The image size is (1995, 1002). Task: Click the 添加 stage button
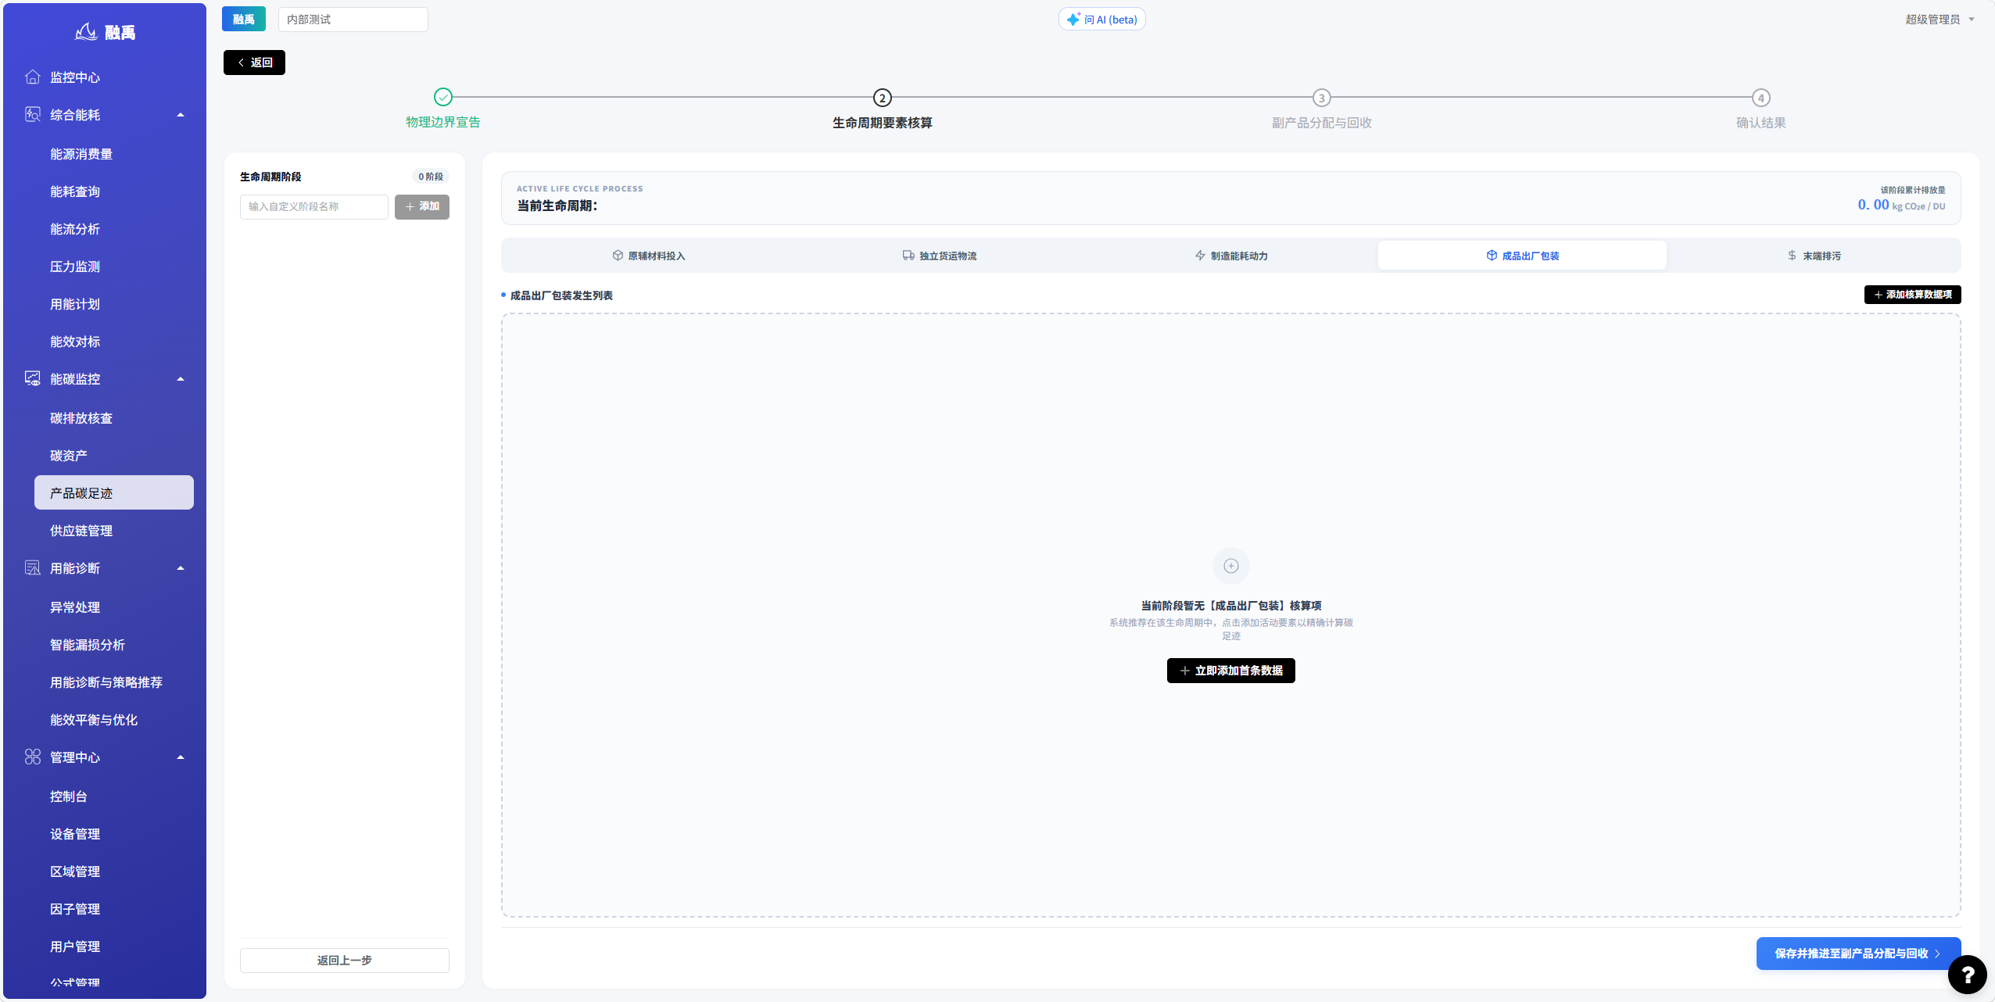422,206
